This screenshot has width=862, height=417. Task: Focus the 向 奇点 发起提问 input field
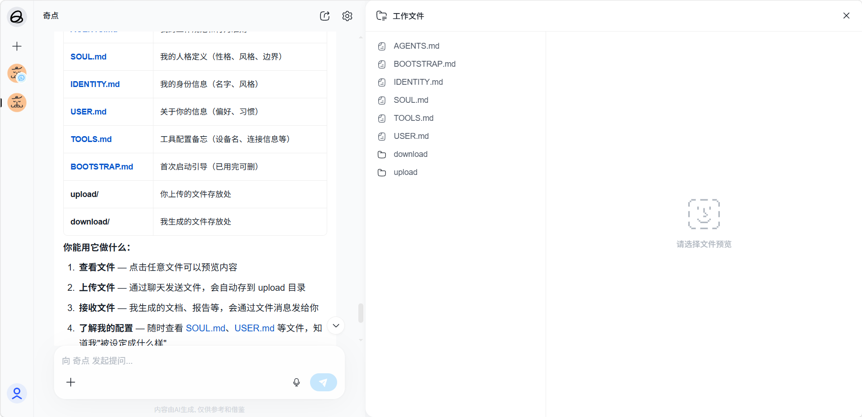coord(199,361)
